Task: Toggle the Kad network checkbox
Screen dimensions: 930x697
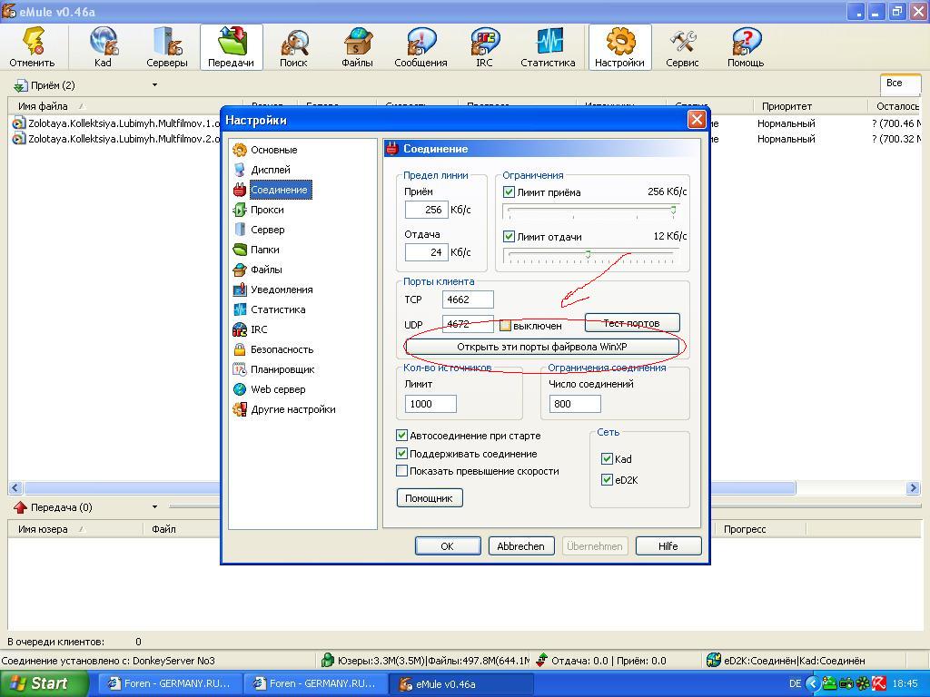Action: click(607, 458)
